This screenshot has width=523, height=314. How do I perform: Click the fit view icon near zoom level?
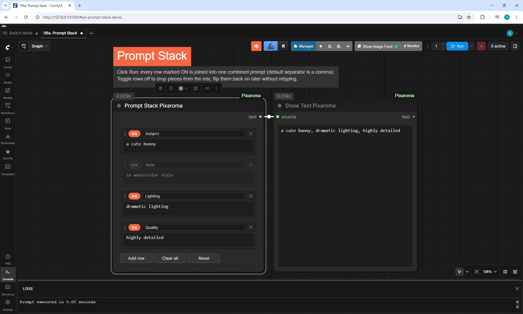tap(476, 272)
